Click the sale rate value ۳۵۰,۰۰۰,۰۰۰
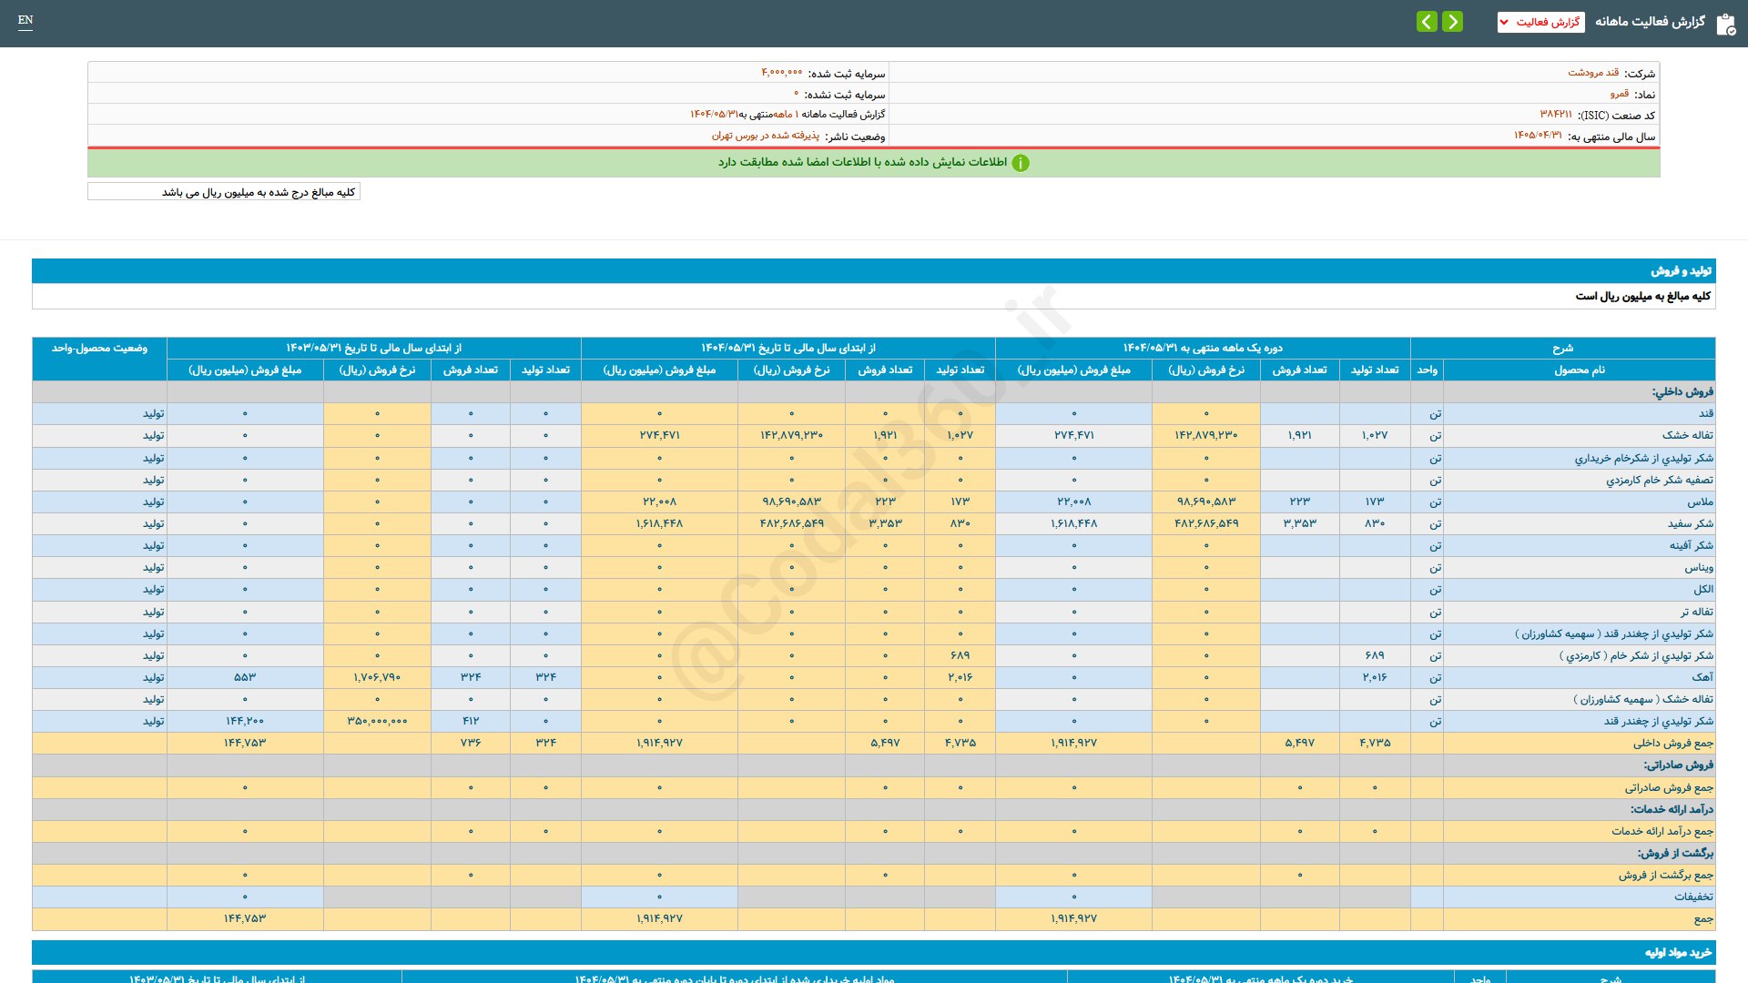The height and width of the screenshot is (983, 1748). pyautogui.click(x=377, y=722)
